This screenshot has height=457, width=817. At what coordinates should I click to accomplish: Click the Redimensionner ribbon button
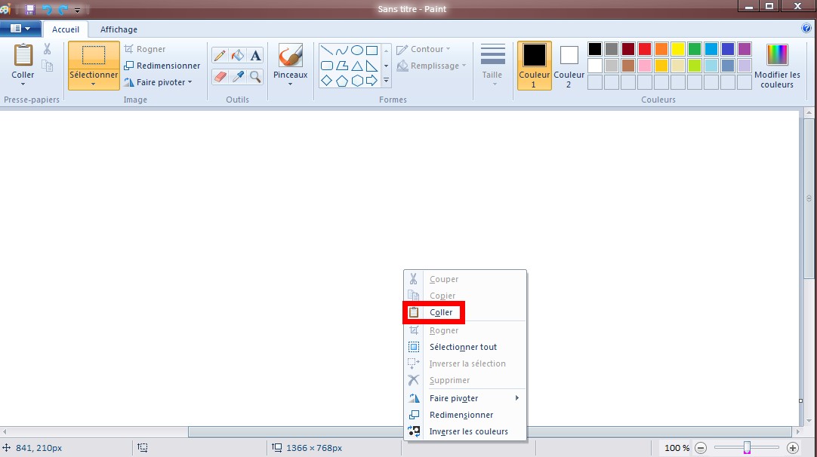coord(162,66)
